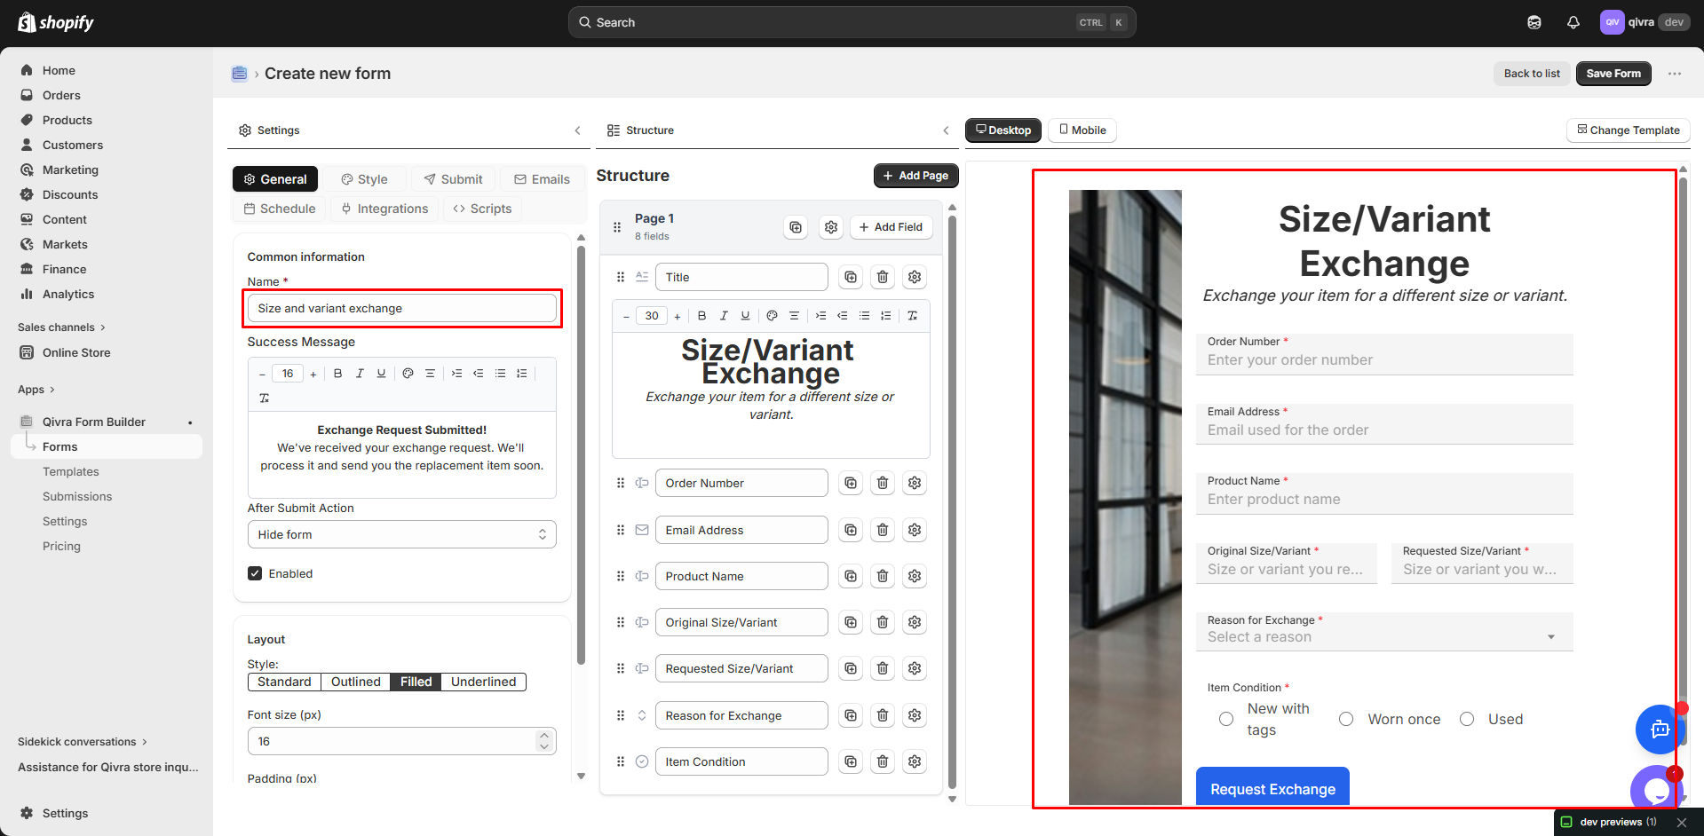Screen dimensions: 1704x836
Task: Open Templates under Qivra Form Builder
Action: tap(71, 471)
